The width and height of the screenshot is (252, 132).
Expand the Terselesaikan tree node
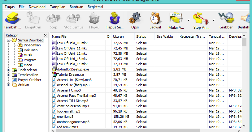pos(9,75)
